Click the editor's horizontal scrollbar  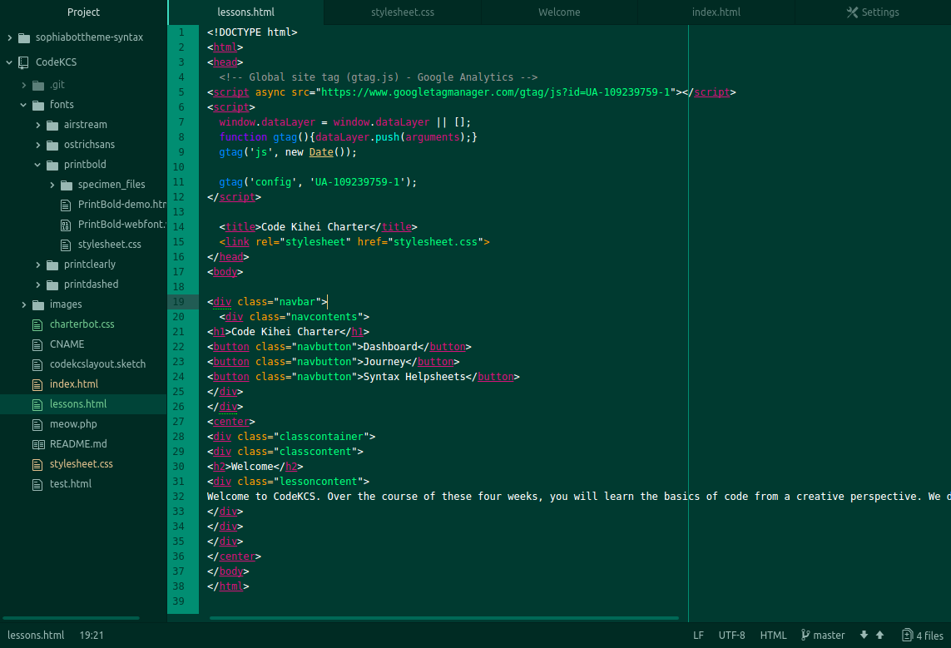click(443, 618)
